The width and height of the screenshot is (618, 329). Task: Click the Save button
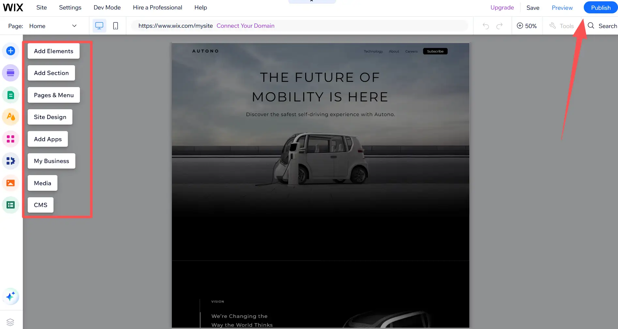533,8
